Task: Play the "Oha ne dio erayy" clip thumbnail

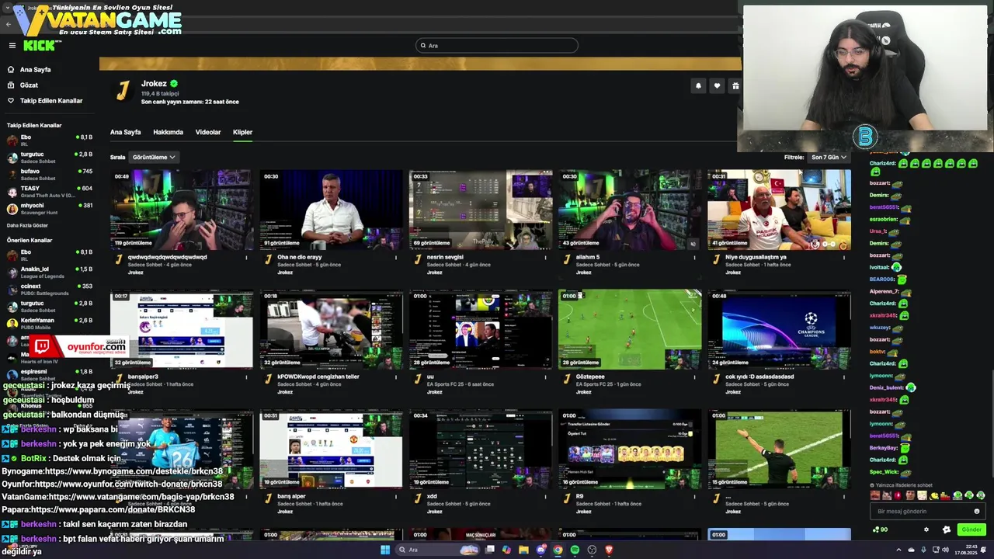Action: point(331,210)
